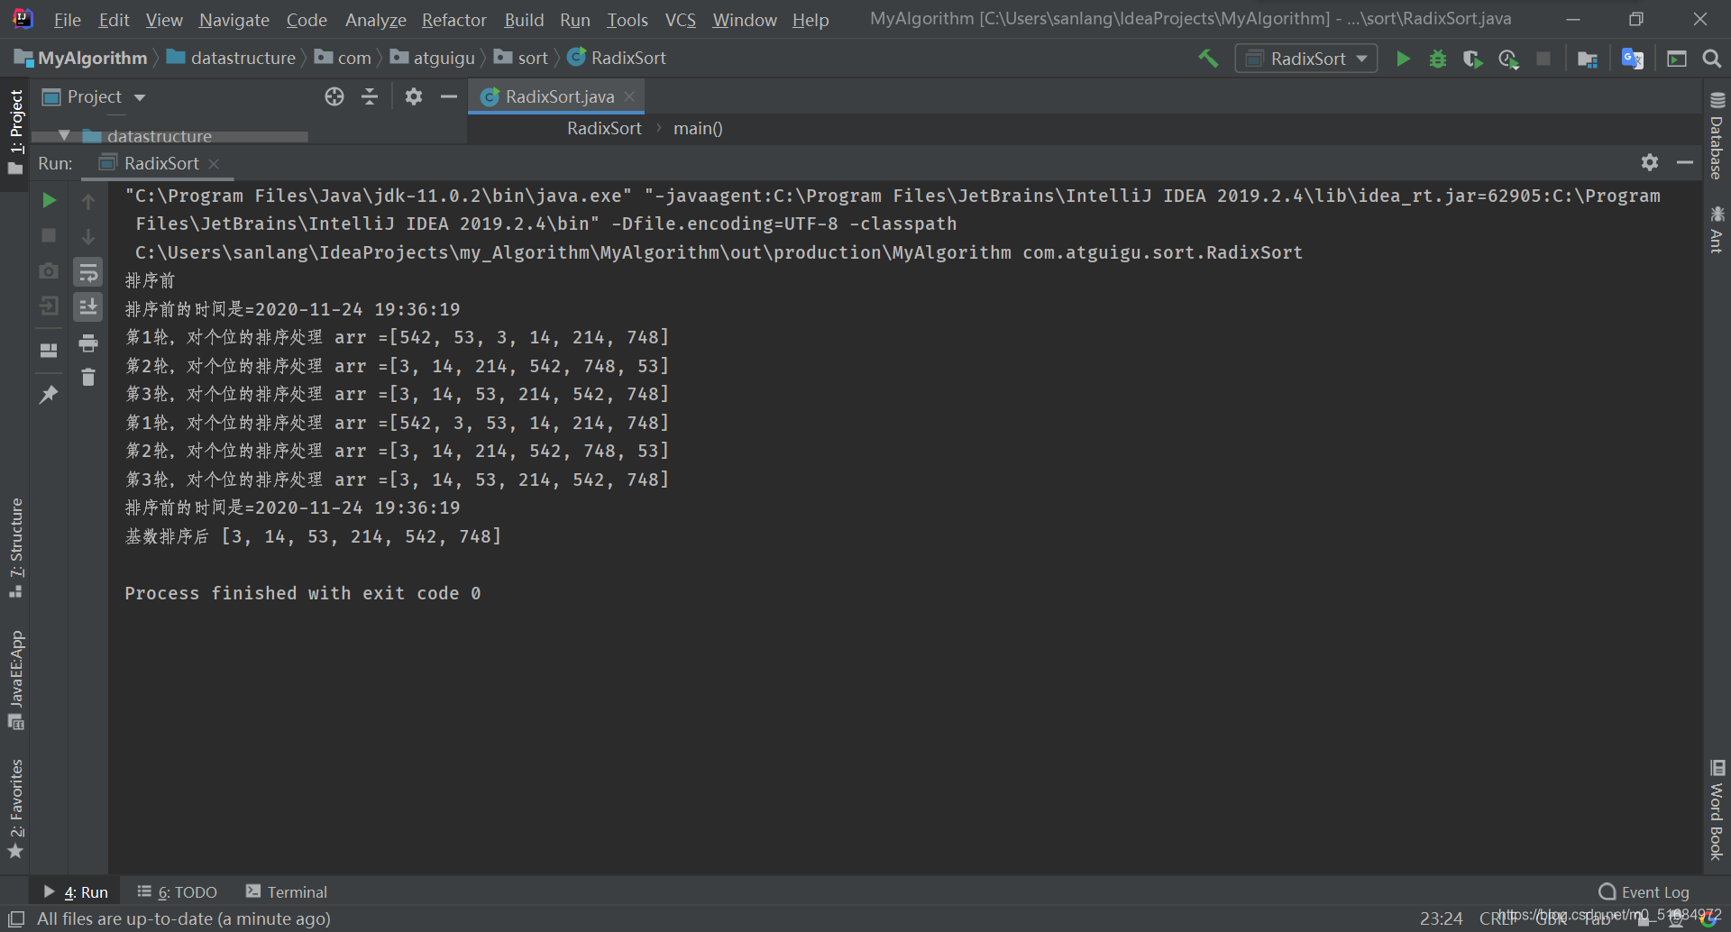
Task: Hide the Run tool window
Action: click(1685, 162)
